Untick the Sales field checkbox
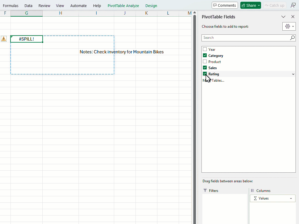This screenshot has width=299, height=224. [205, 68]
